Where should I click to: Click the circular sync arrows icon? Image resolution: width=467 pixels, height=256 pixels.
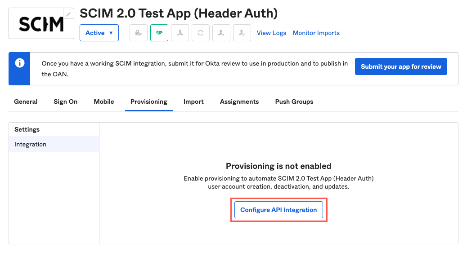pos(201,33)
